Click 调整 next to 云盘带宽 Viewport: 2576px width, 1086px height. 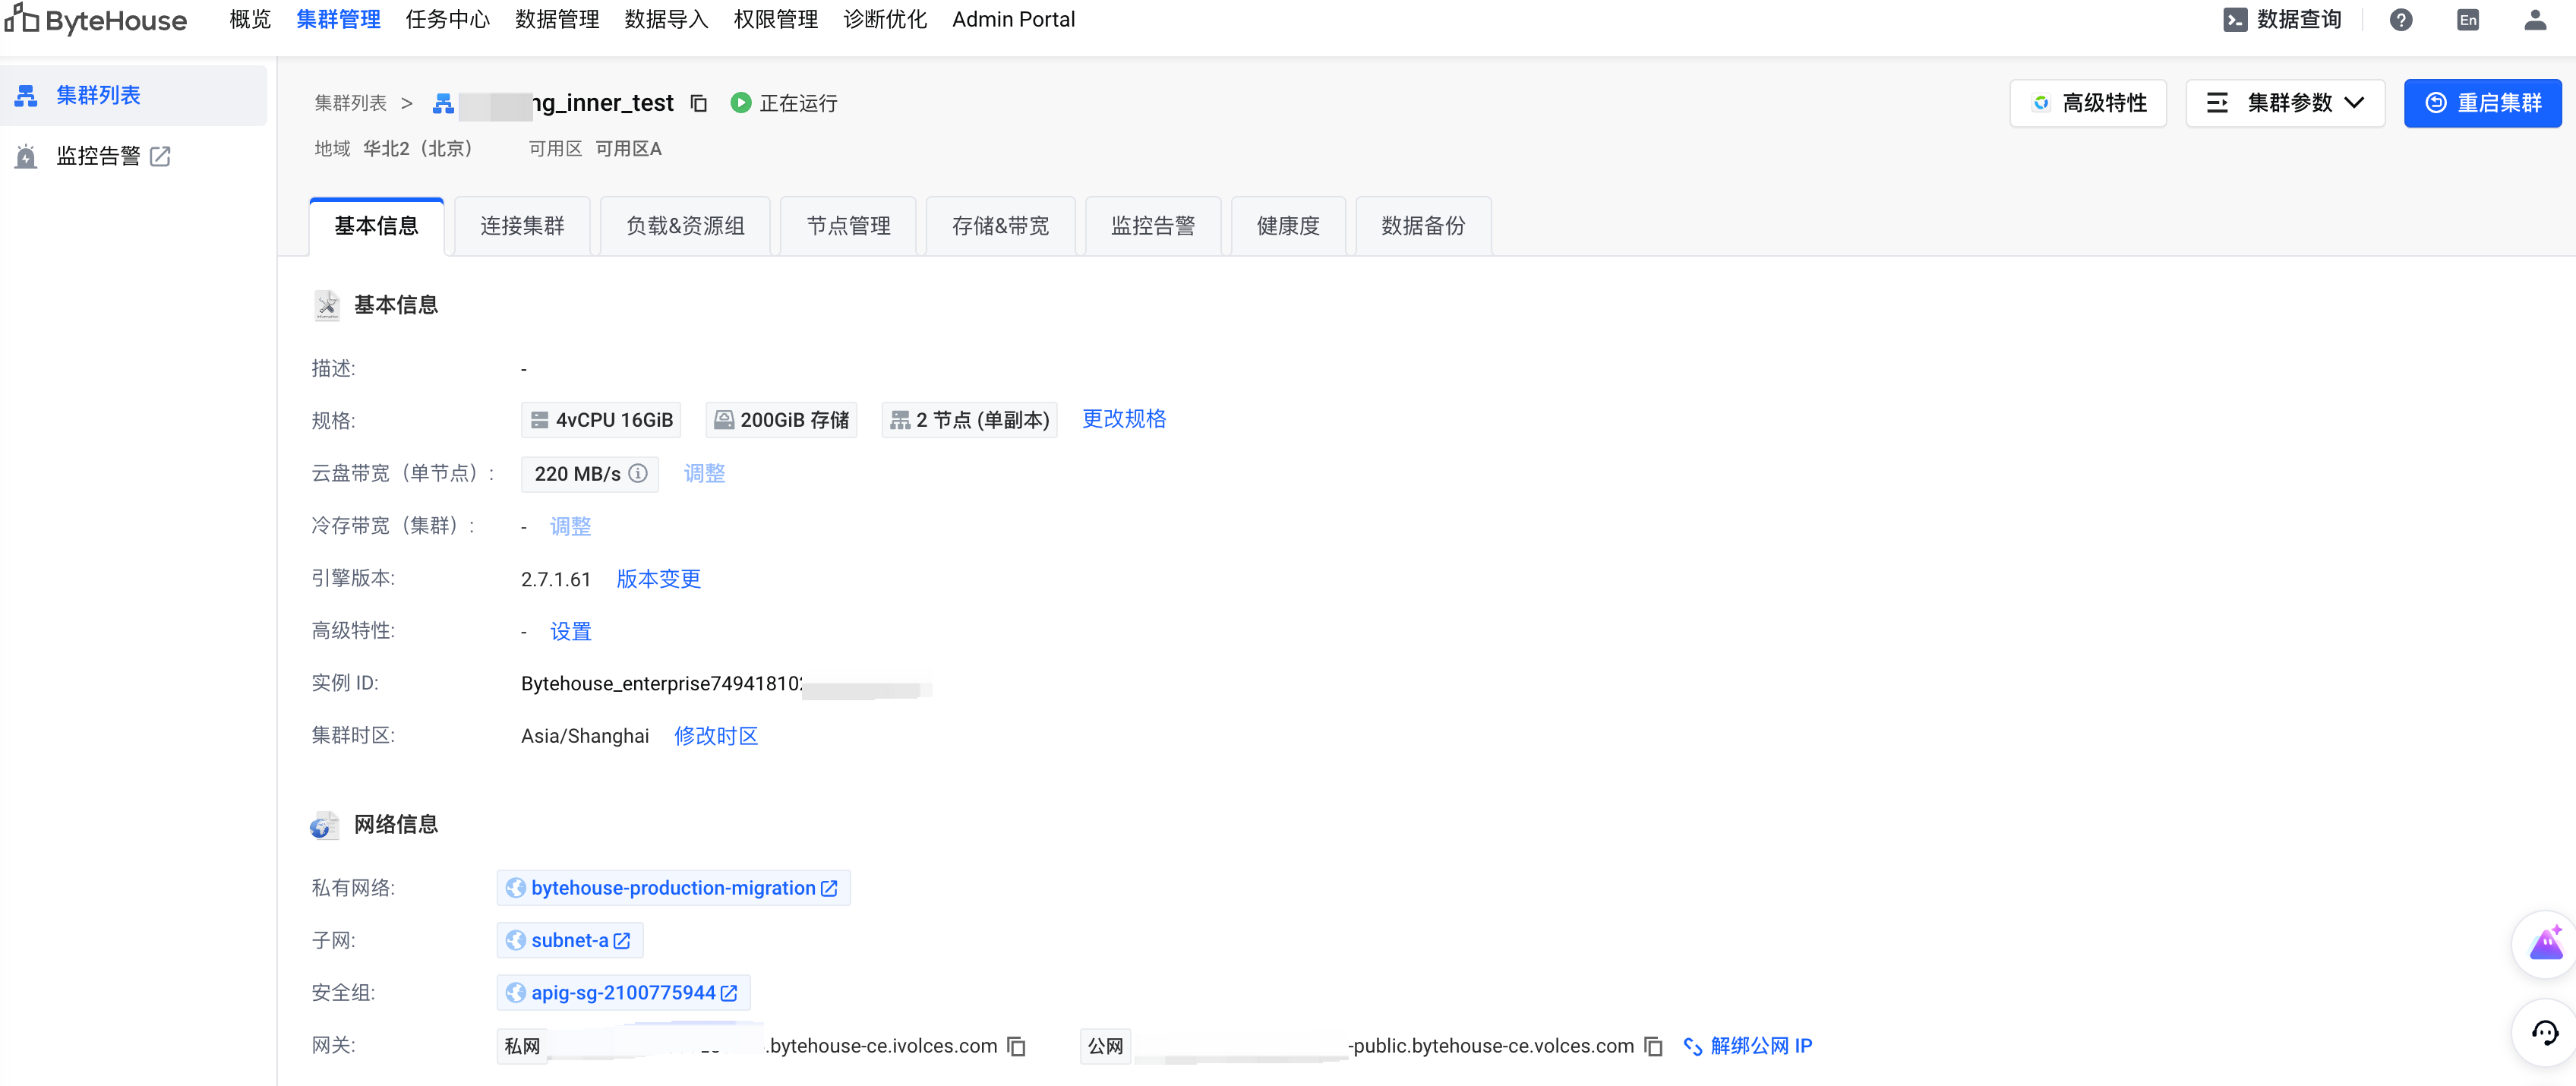pyautogui.click(x=704, y=473)
